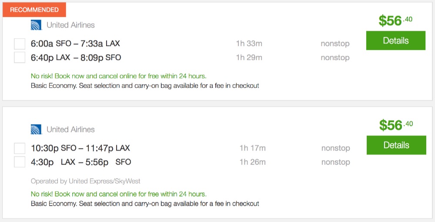Open Details for the recommended flight
Image resolution: width=435 pixels, height=222 pixels.
[395, 41]
